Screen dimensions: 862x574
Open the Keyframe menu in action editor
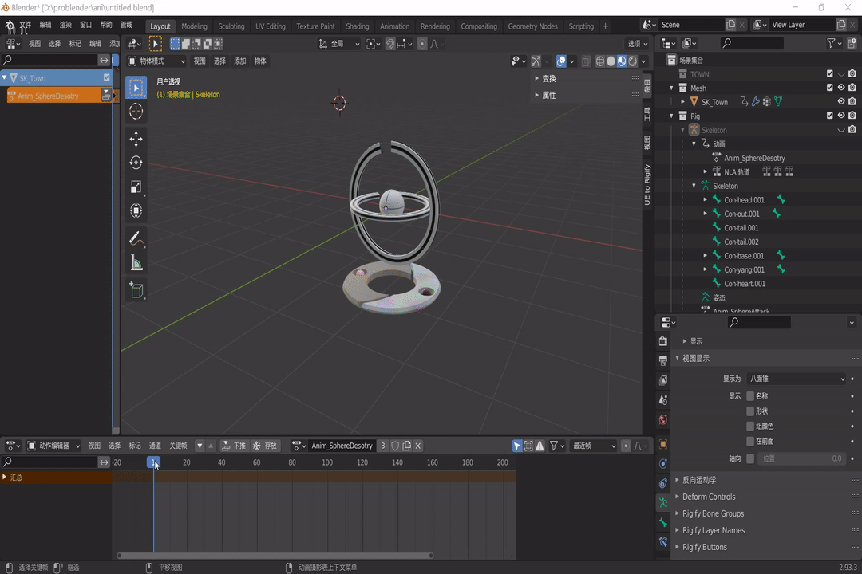177,446
